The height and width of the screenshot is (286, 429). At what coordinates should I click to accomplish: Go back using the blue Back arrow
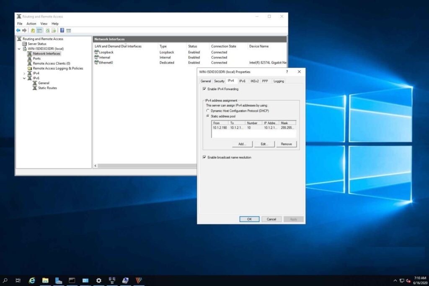(x=18, y=31)
